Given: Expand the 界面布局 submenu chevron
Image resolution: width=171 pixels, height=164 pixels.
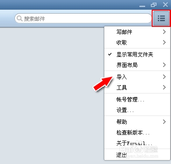Looking at the screenshot, I should [164, 65].
